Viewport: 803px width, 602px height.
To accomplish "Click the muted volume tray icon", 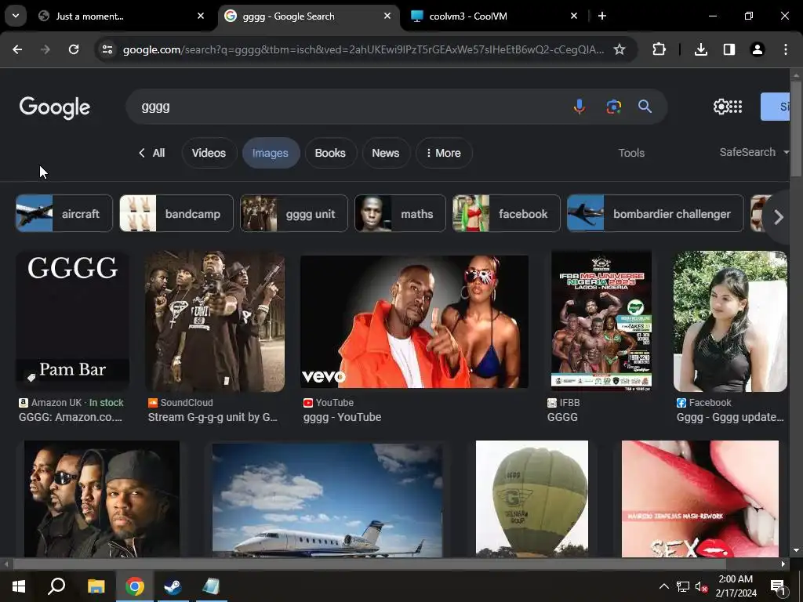I will pos(701,586).
